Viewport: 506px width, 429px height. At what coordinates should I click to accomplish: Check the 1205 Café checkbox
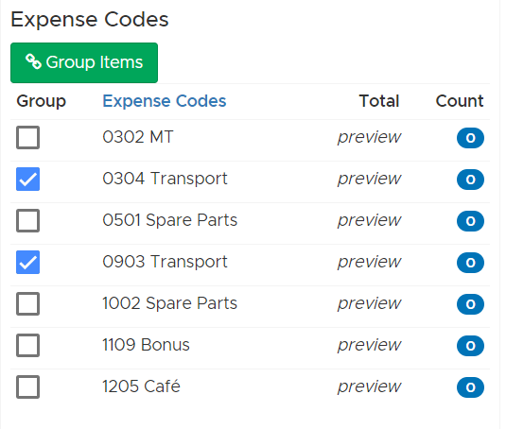[x=28, y=387]
